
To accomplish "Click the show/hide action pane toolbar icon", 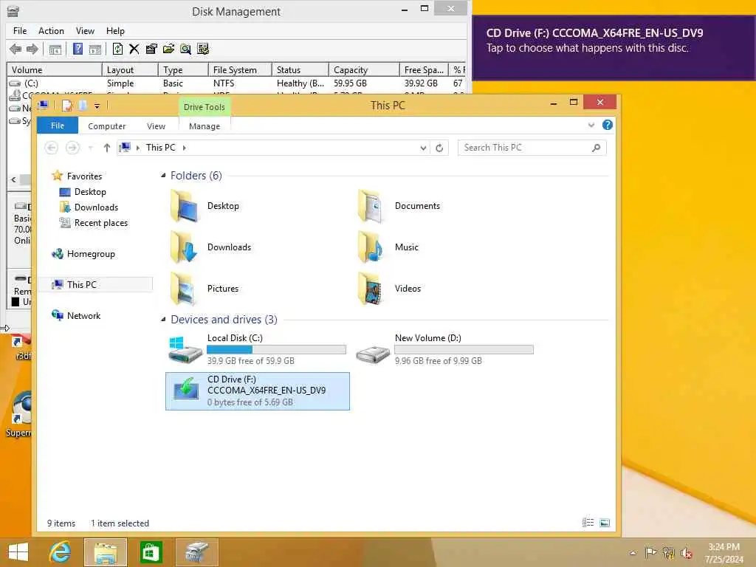I will pyautogui.click(x=95, y=49).
